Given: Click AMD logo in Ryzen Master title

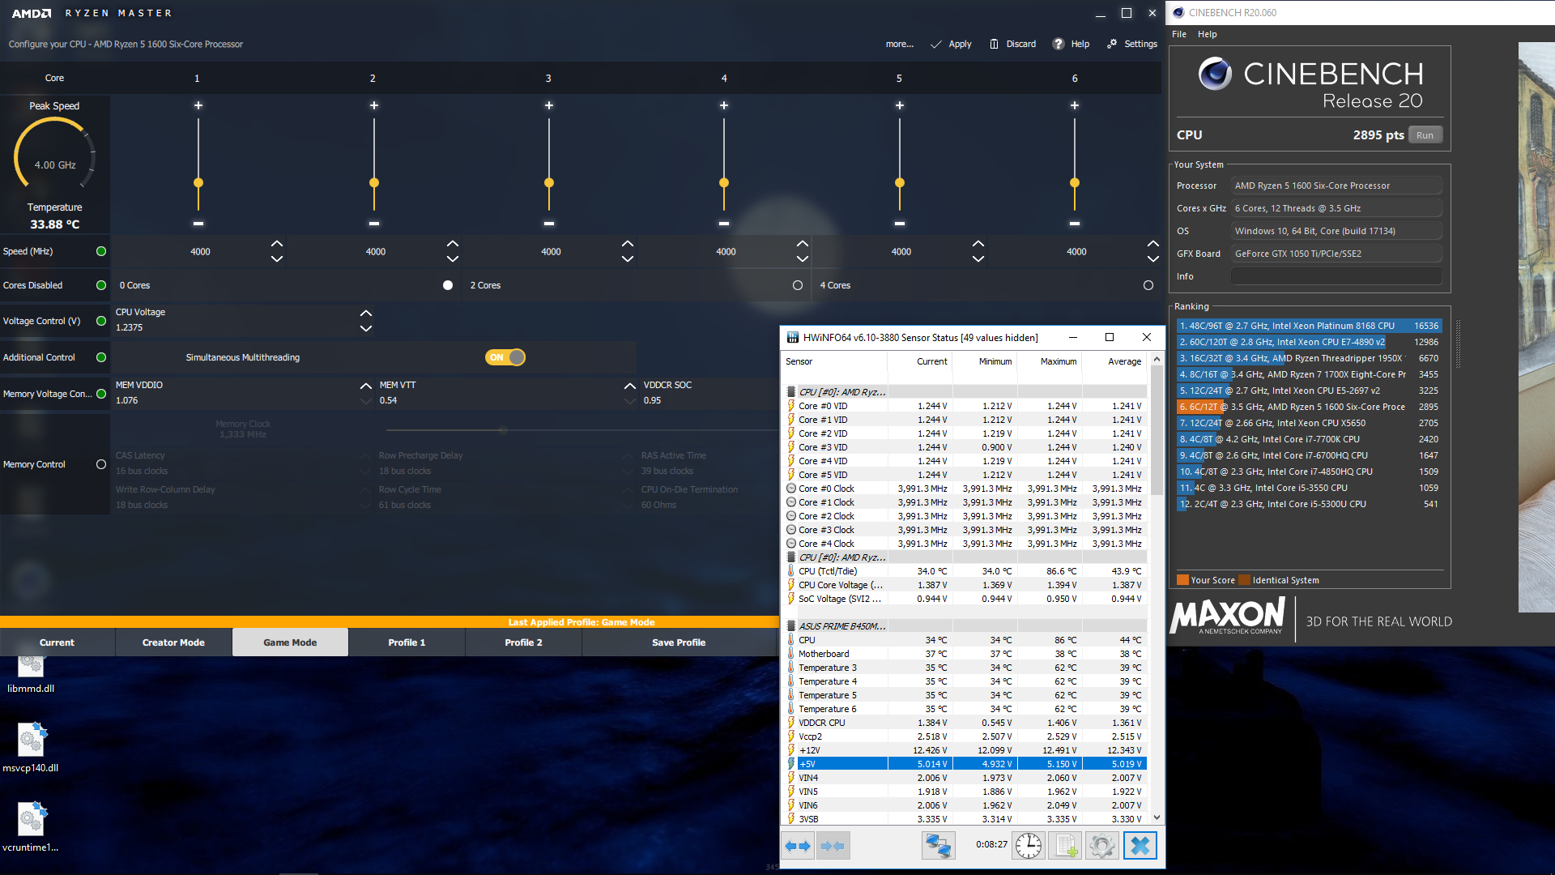Looking at the screenshot, I should click(32, 13).
